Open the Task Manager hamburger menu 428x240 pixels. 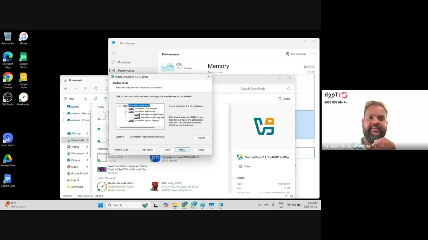coord(113,54)
